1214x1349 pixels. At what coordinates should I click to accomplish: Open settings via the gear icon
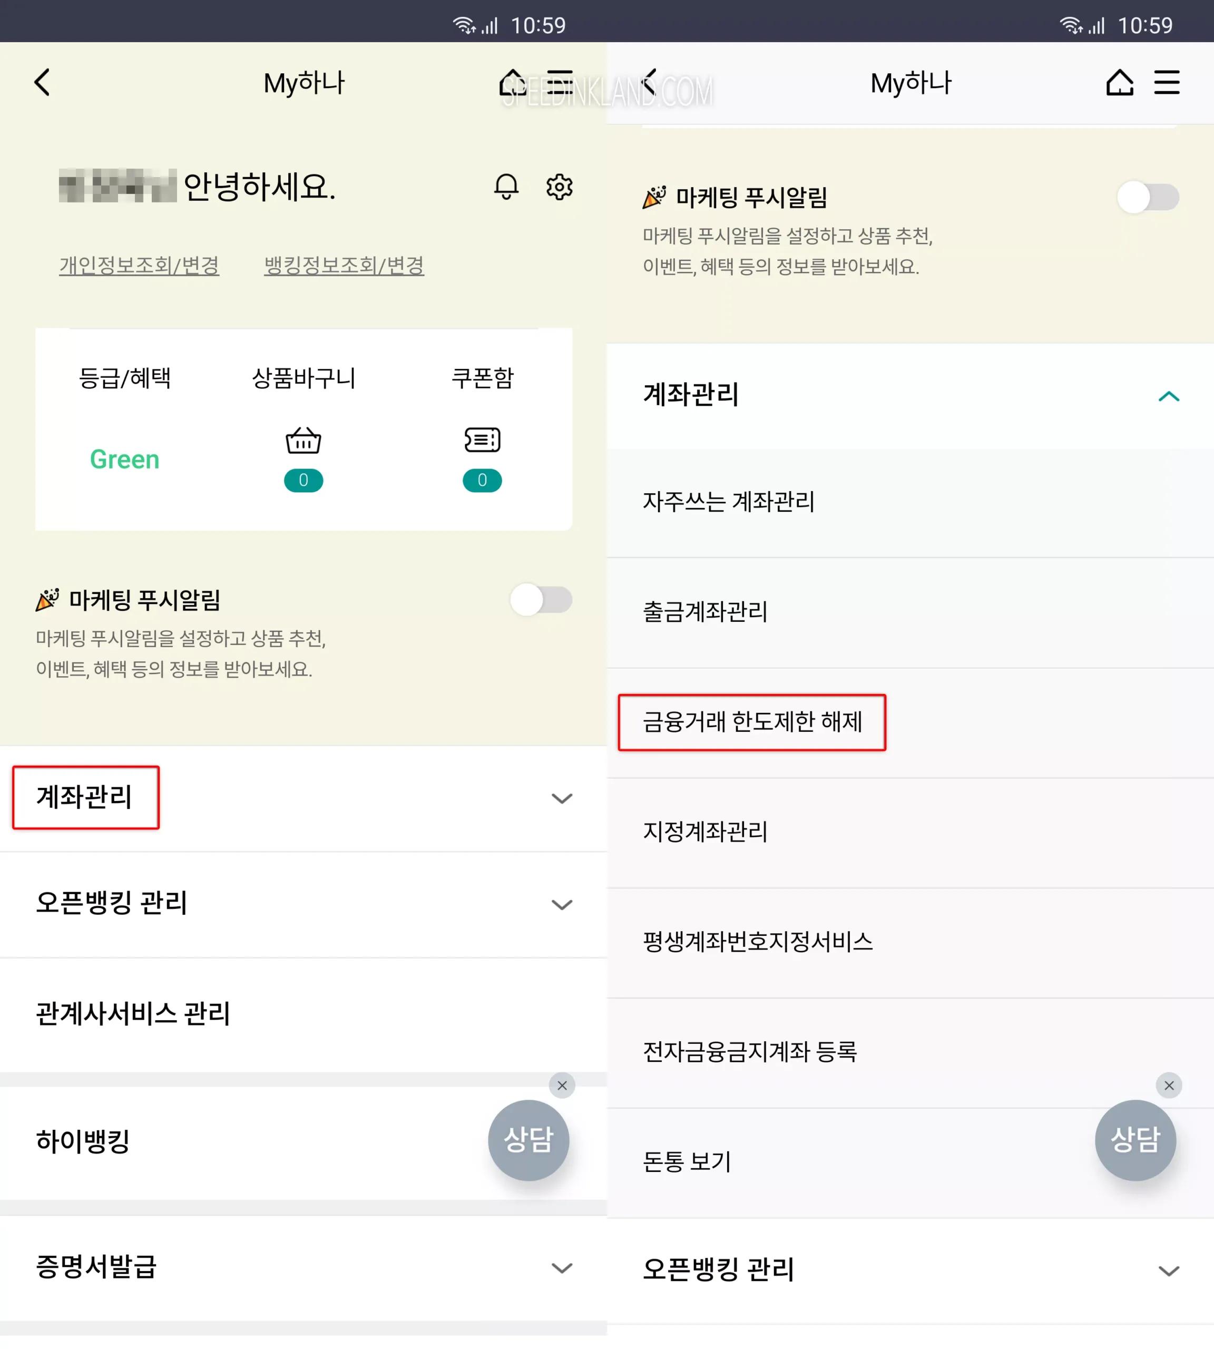tap(559, 186)
